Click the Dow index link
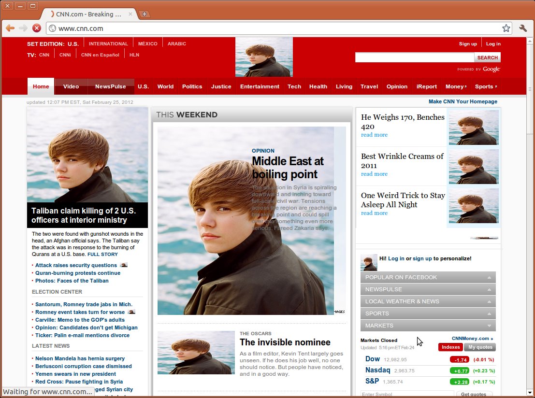 tap(373, 359)
